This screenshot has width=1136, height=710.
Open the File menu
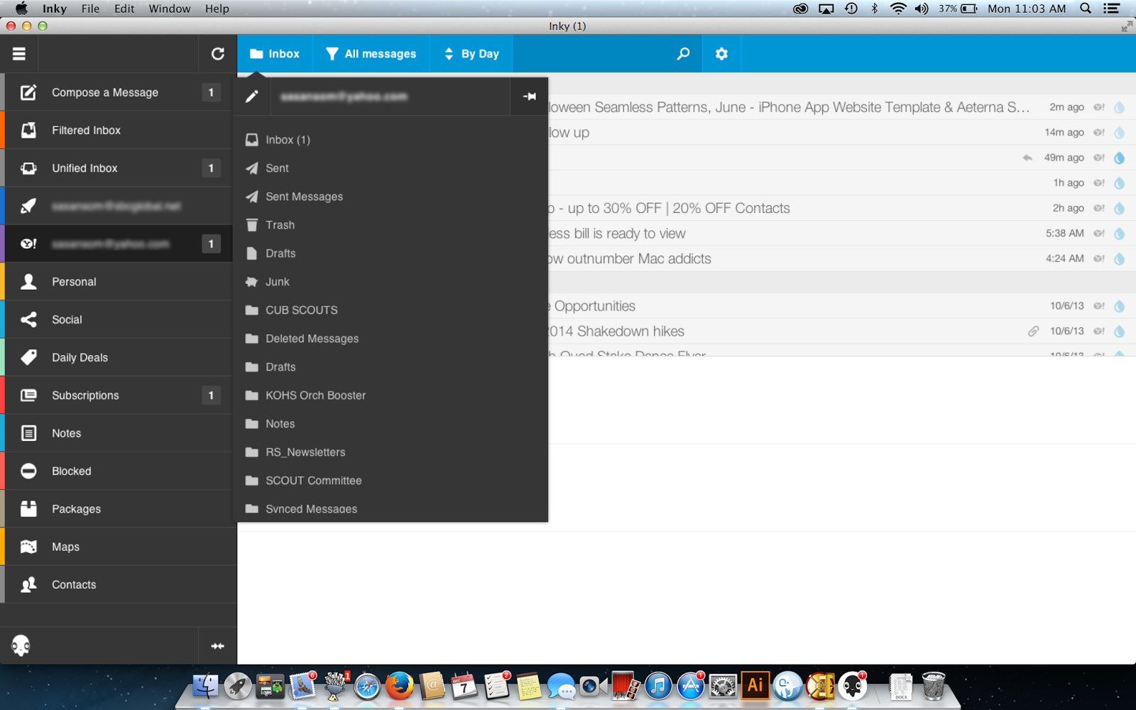(90, 9)
